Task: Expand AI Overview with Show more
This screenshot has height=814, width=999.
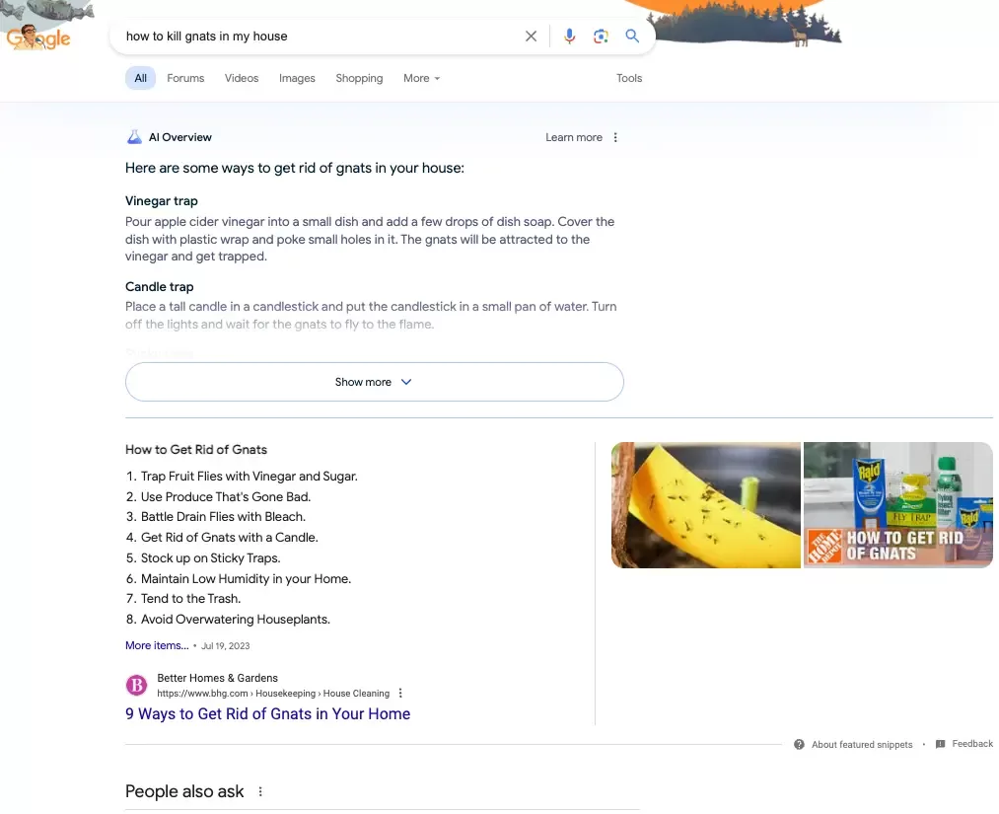Action: [x=375, y=382]
